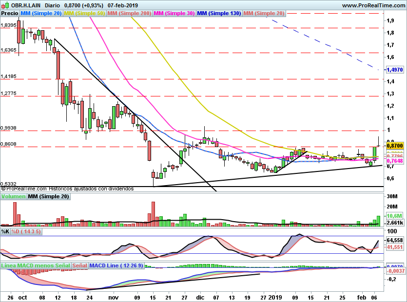Image resolution: width=407 pixels, height=302 pixels.
Task: Click the 64,558 stochastic value tag
Action: click(x=394, y=241)
